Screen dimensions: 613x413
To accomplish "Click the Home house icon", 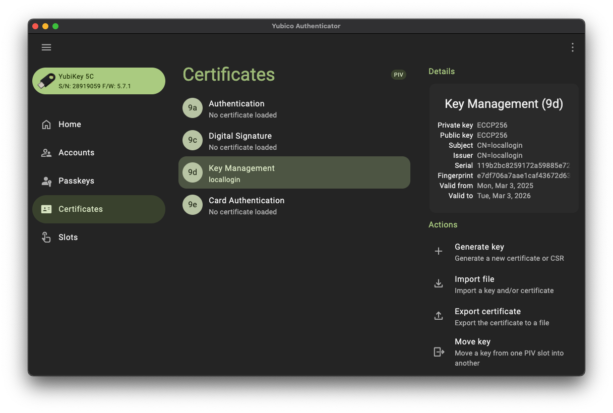I will pos(46,125).
